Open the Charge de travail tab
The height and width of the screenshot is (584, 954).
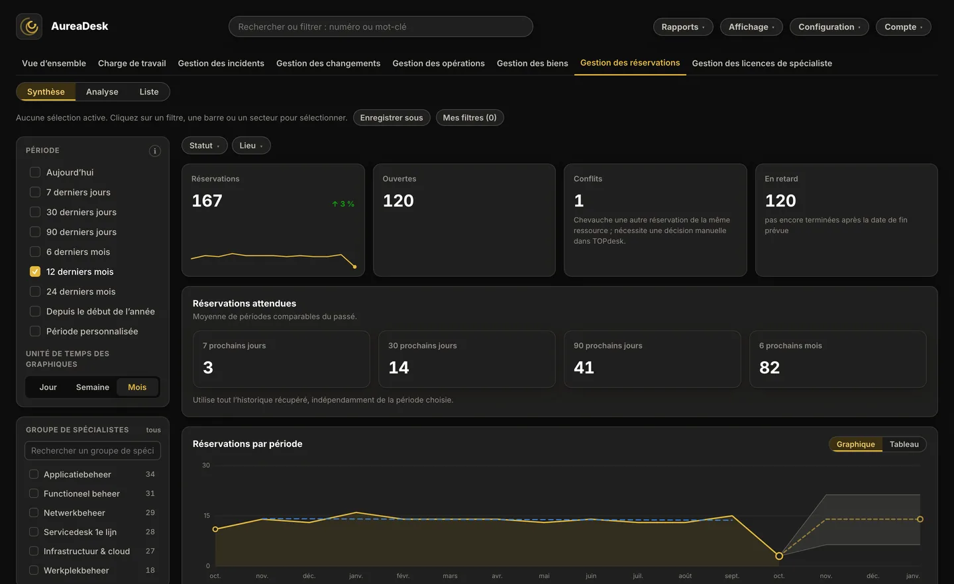[132, 64]
